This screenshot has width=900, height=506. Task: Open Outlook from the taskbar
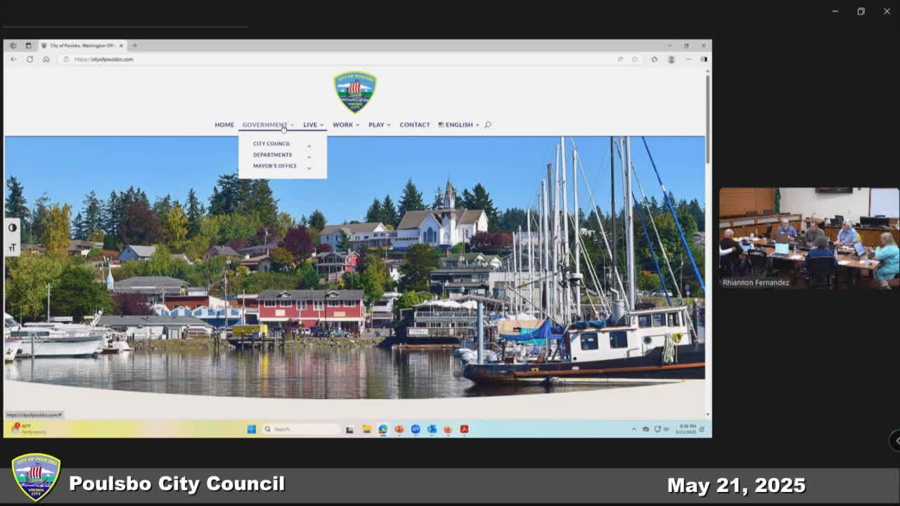pyautogui.click(x=432, y=429)
